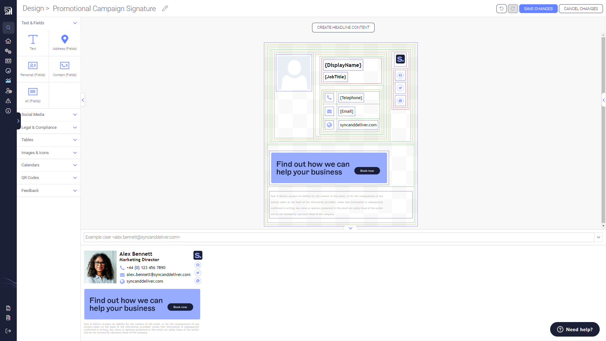Image resolution: width=606 pixels, height=341 pixels.
Task: Open user management with the person-gear icon
Action: [x=9, y=91]
